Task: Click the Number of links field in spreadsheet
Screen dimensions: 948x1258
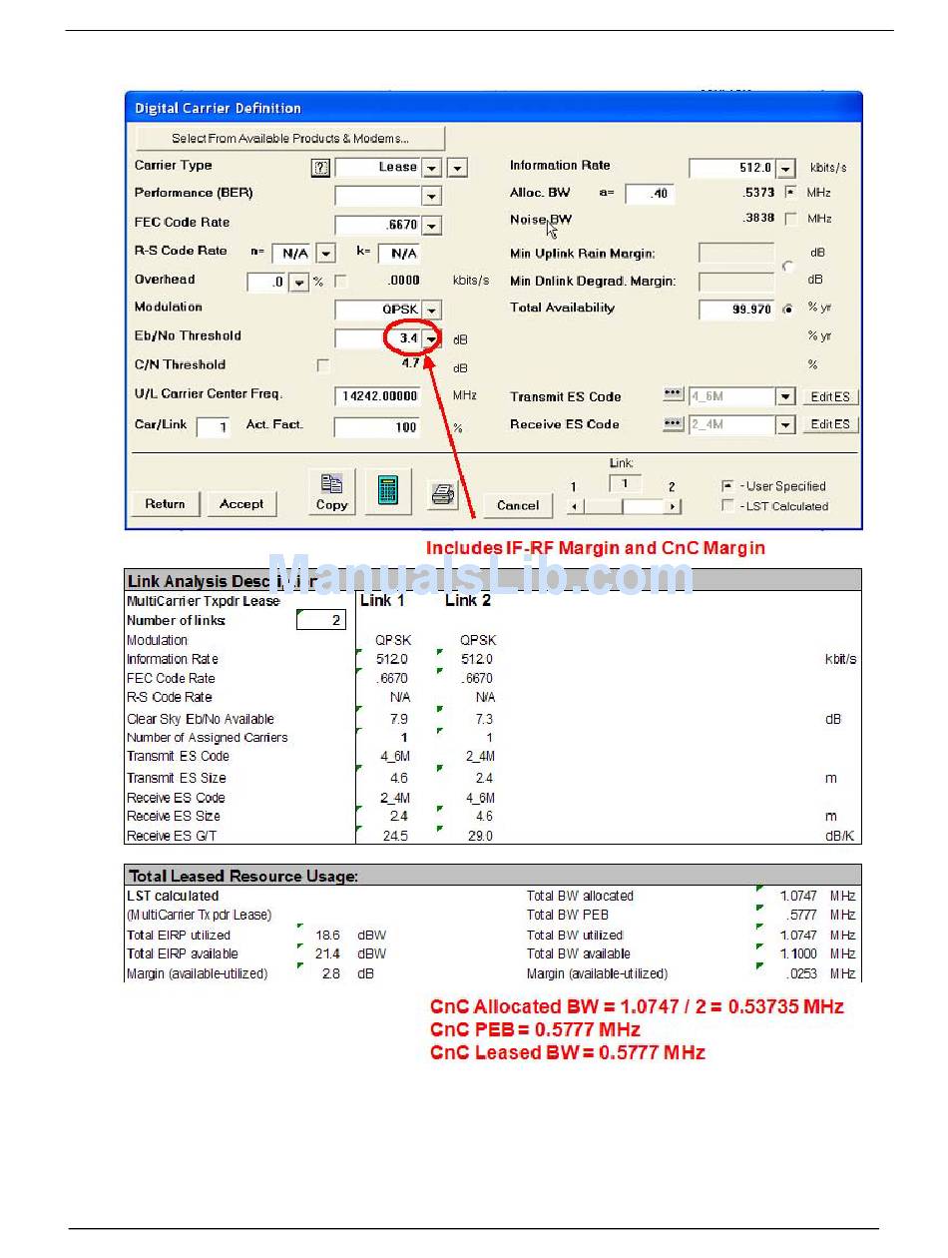Action: [x=321, y=621]
